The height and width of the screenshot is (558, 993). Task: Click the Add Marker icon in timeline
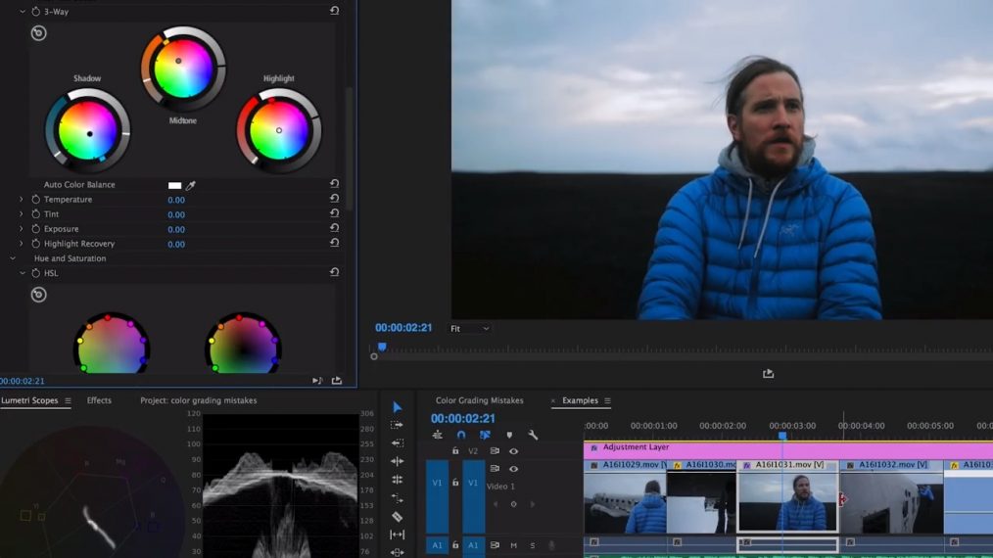tap(509, 435)
